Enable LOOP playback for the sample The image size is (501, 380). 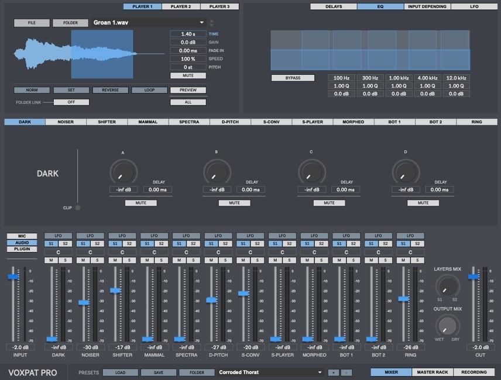[149, 89]
